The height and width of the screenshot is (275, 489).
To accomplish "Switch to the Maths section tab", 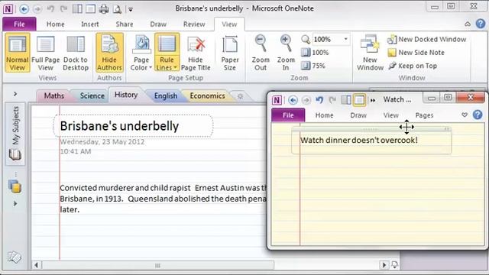I will click(x=54, y=95).
